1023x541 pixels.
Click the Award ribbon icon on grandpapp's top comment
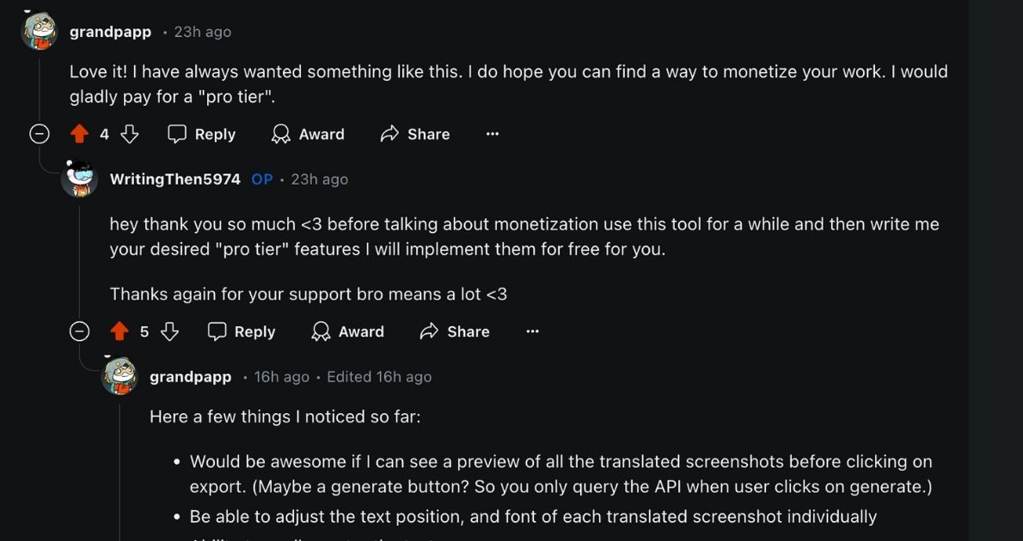click(281, 134)
